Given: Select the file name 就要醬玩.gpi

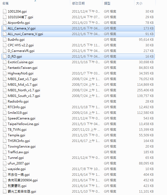Looking at the screenshot, I should [17, 186].
